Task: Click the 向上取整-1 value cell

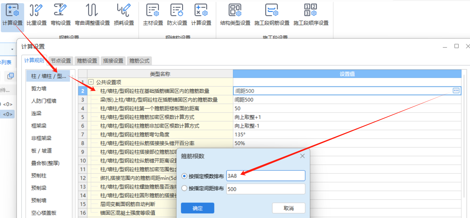Action: [x=347, y=126]
